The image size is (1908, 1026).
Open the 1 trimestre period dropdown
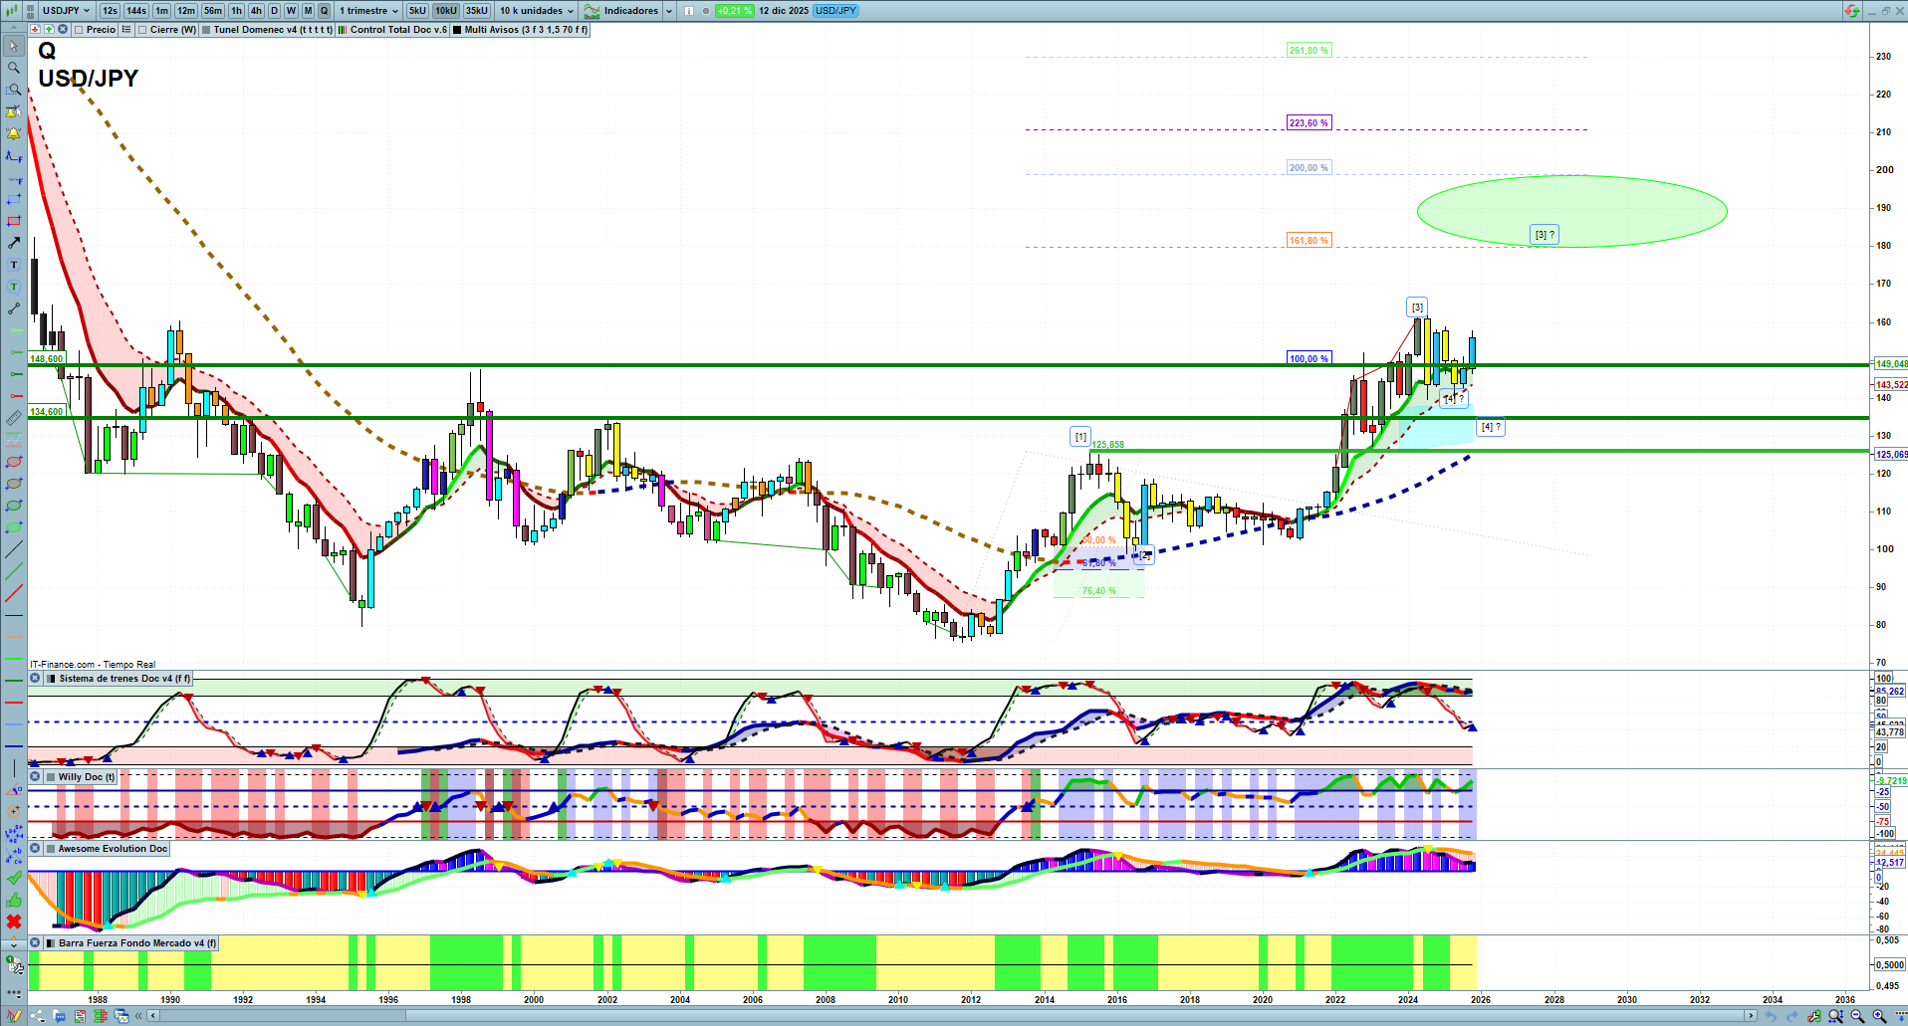coord(368,11)
